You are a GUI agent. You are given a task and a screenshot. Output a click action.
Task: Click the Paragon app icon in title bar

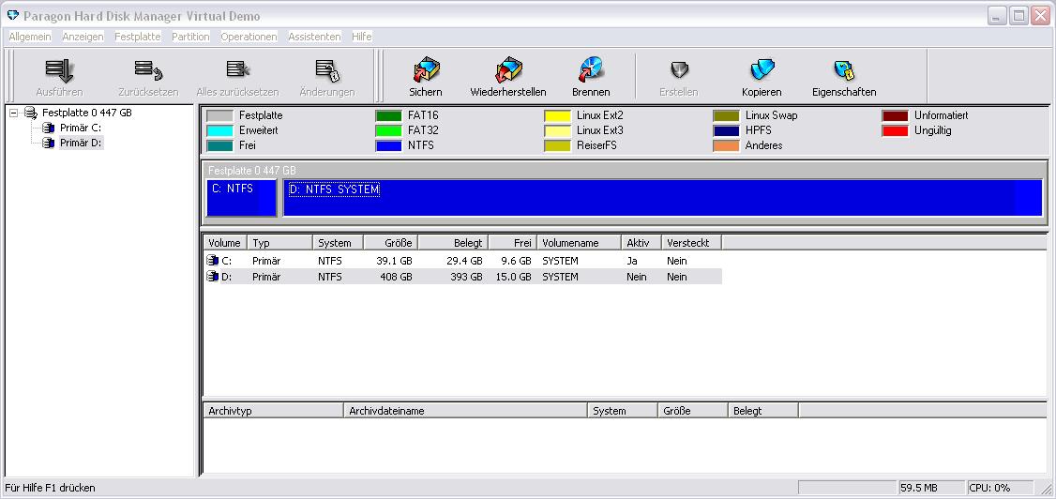click(13, 16)
